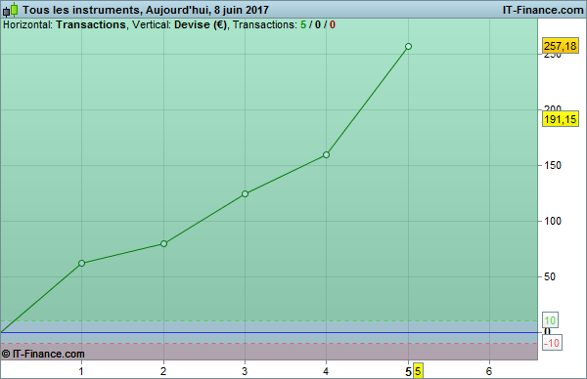587x379 pixels.
Task: Select the last data point at transaction 5
Action: click(x=408, y=46)
